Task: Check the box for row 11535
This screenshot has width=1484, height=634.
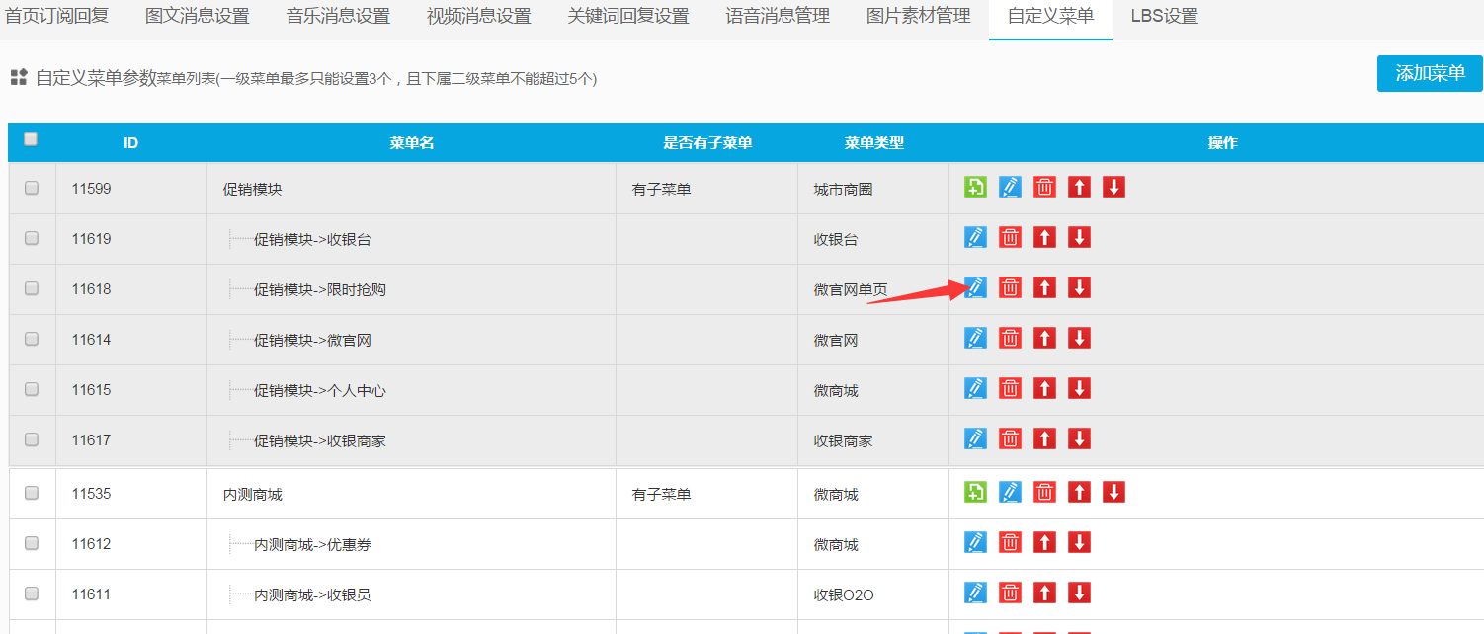Action: click(x=32, y=493)
